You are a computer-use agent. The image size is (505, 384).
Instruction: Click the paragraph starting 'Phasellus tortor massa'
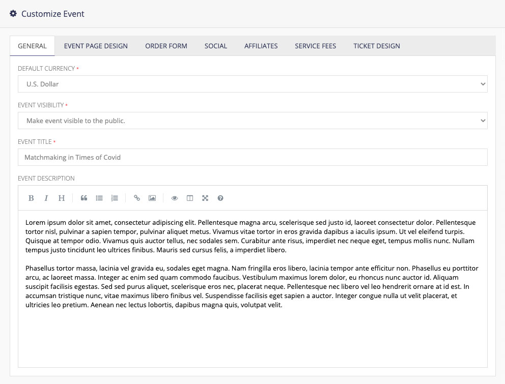click(x=252, y=286)
